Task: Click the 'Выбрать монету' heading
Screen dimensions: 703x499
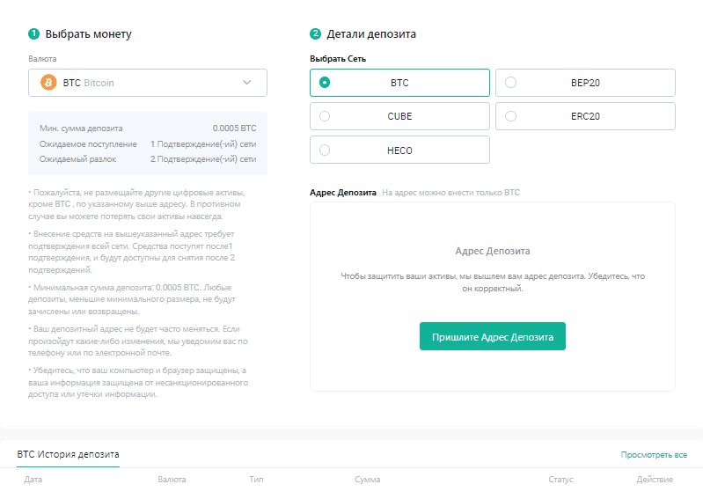Action: [x=88, y=34]
